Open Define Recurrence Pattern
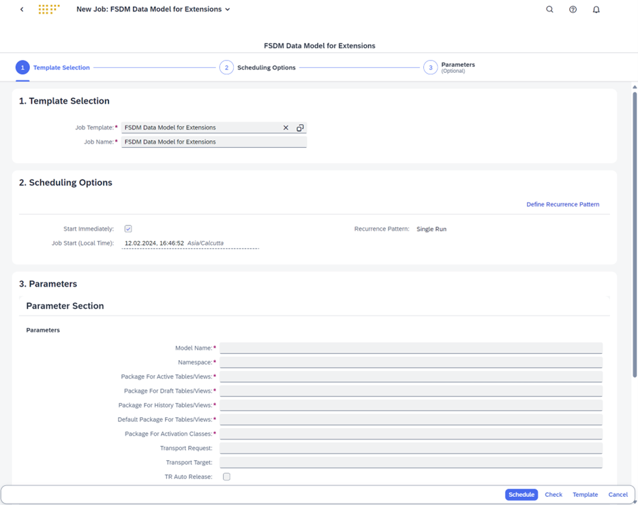 point(562,204)
